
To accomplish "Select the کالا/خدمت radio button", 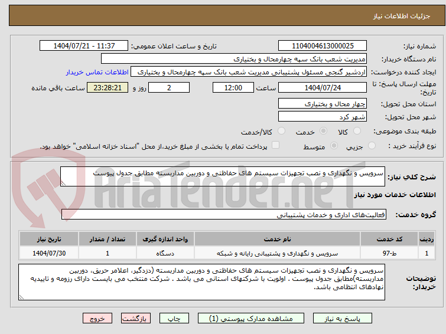I will 281,131.
